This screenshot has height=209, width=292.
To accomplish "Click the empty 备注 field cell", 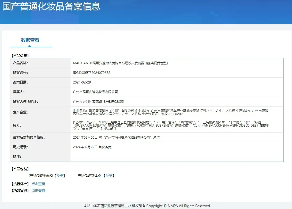I will (177, 157).
